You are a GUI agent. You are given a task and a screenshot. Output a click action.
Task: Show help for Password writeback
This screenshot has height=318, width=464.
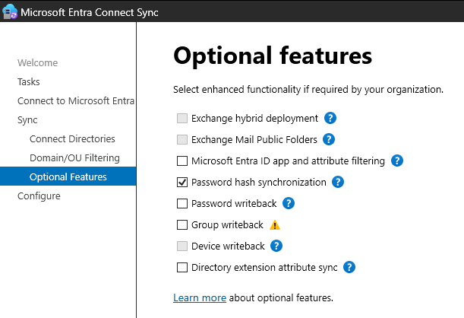(288, 203)
